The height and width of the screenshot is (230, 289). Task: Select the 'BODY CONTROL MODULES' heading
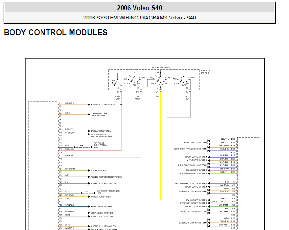tap(56, 32)
